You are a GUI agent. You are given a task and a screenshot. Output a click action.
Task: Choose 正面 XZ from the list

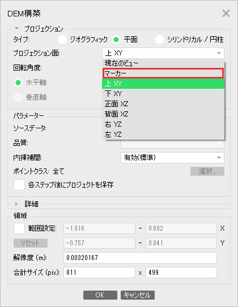(163, 104)
